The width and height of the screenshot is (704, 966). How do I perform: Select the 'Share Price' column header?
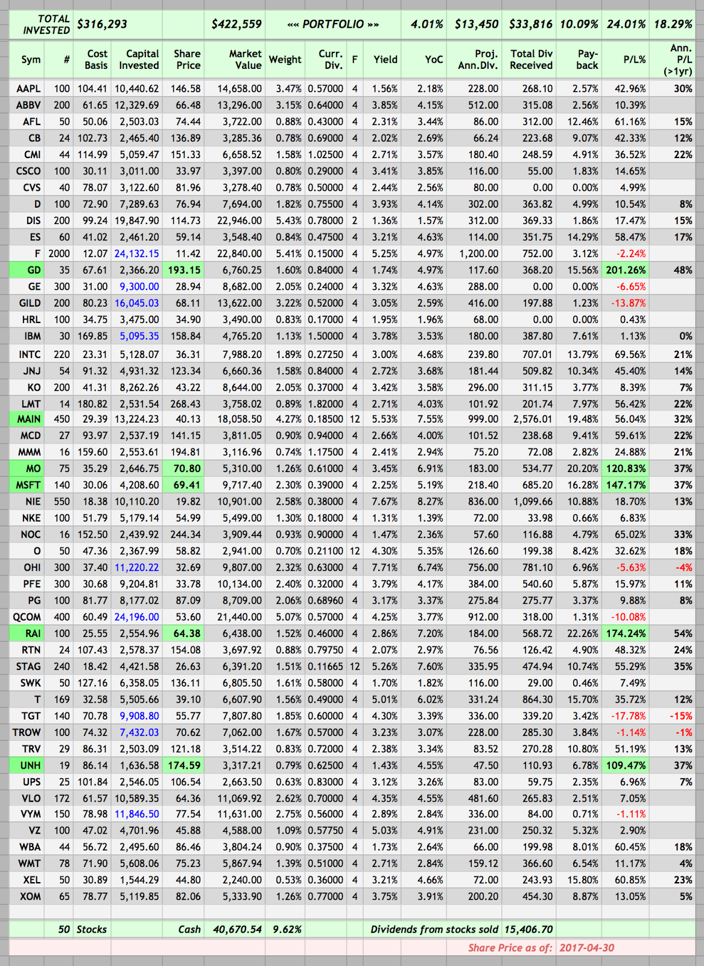(x=183, y=59)
